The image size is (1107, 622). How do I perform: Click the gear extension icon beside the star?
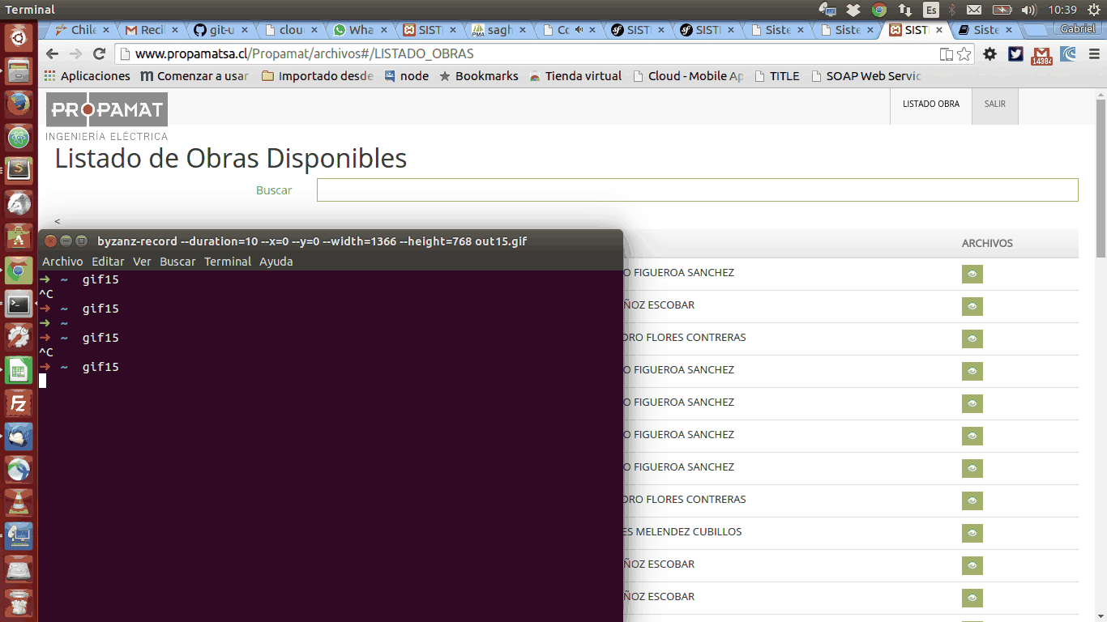(x=989, y=54)
